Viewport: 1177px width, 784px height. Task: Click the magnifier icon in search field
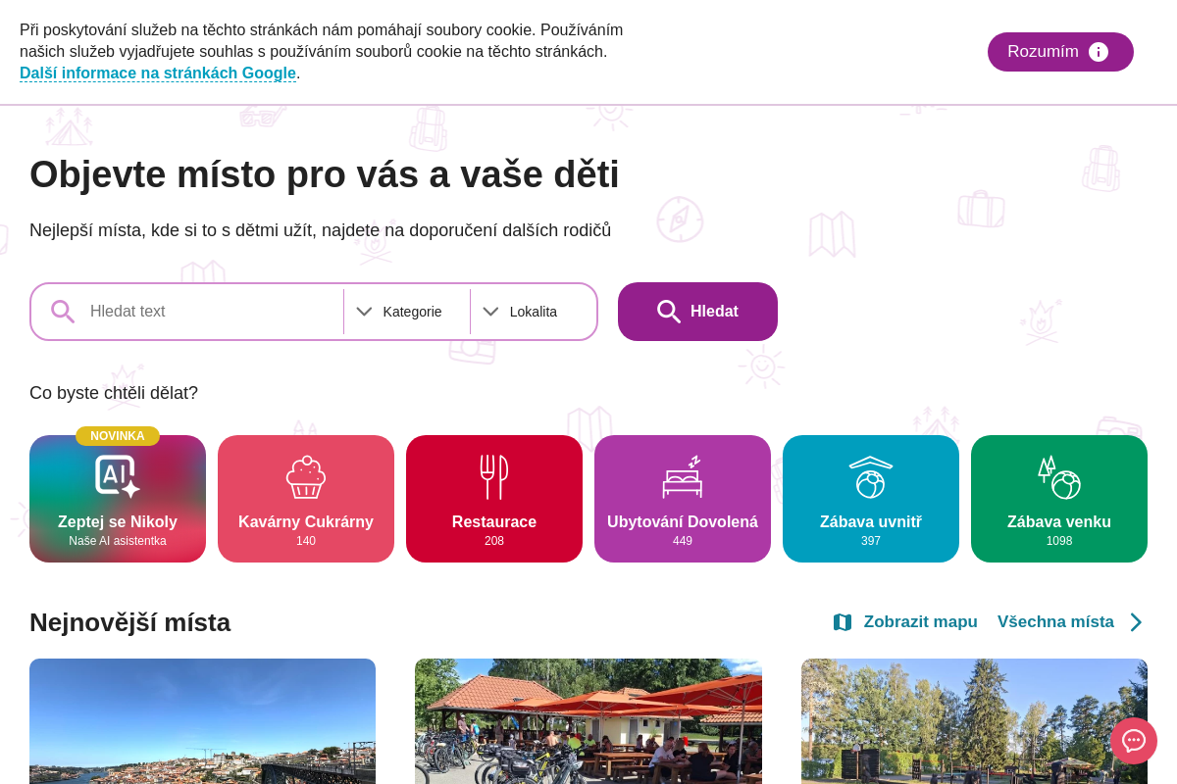(x=63, y=312)
